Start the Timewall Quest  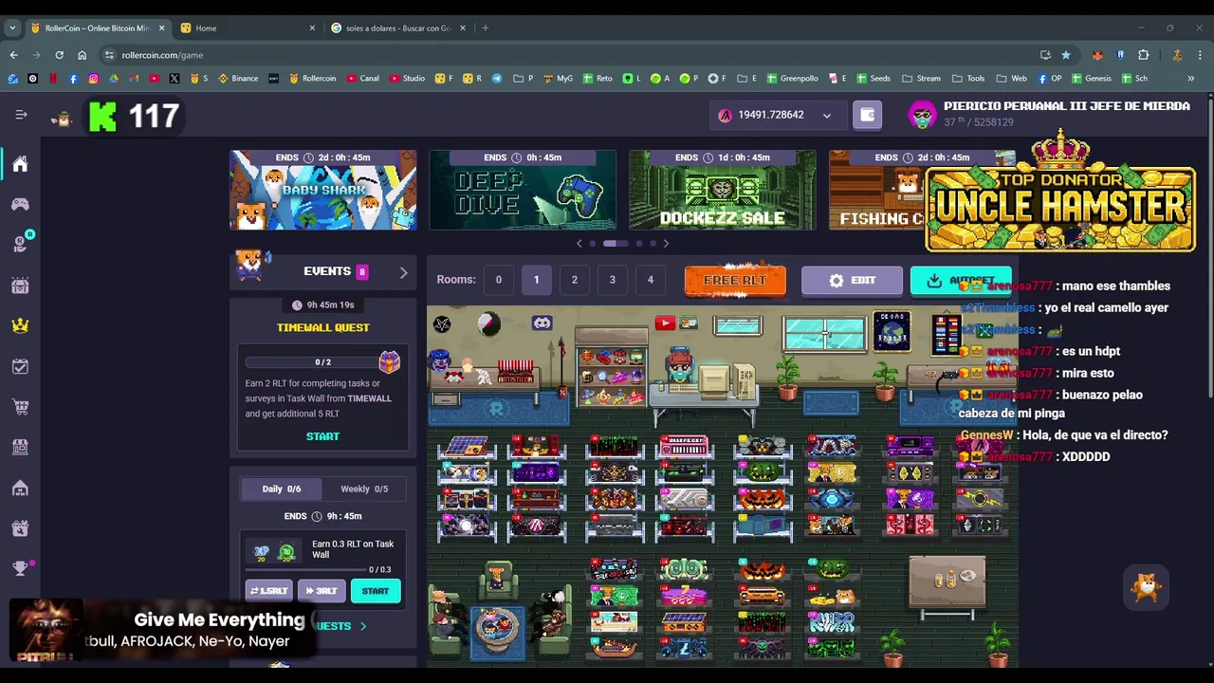click(x=322, y=436)
